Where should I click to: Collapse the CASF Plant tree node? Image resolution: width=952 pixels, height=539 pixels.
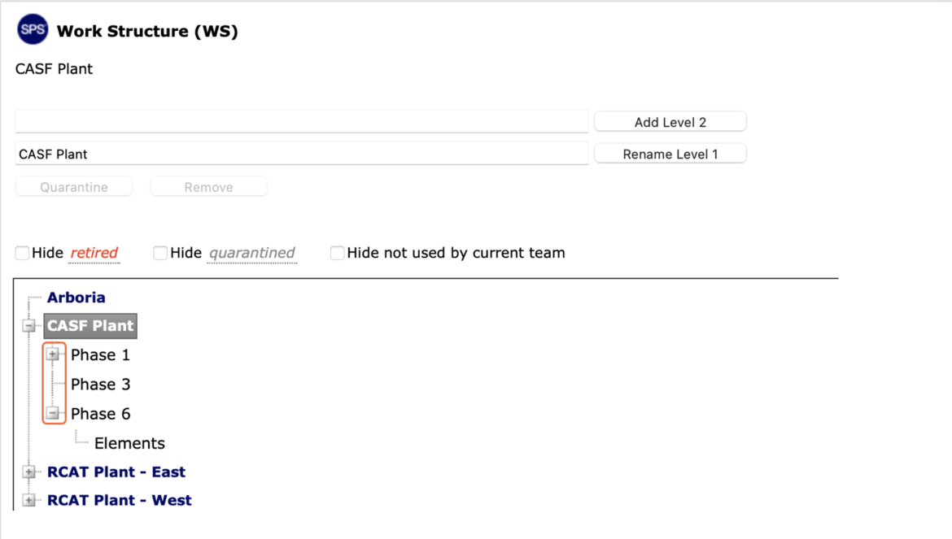[29, 325]
